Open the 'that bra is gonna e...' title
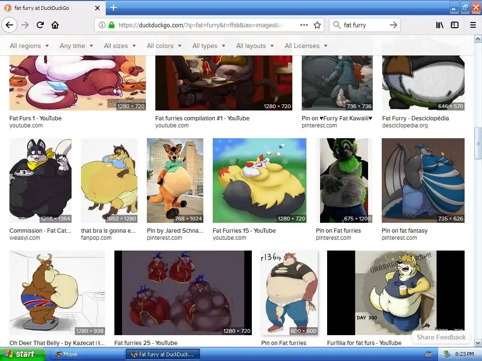The height and width of the screenshot is (361, 482). coord(108,230)
